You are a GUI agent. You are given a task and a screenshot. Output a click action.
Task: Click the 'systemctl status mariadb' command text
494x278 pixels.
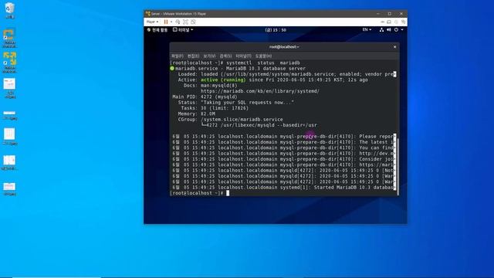[263, 63]
